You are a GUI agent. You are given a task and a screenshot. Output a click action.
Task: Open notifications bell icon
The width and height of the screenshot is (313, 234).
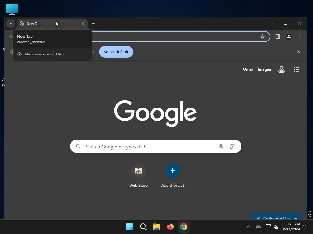coord(305,227)
